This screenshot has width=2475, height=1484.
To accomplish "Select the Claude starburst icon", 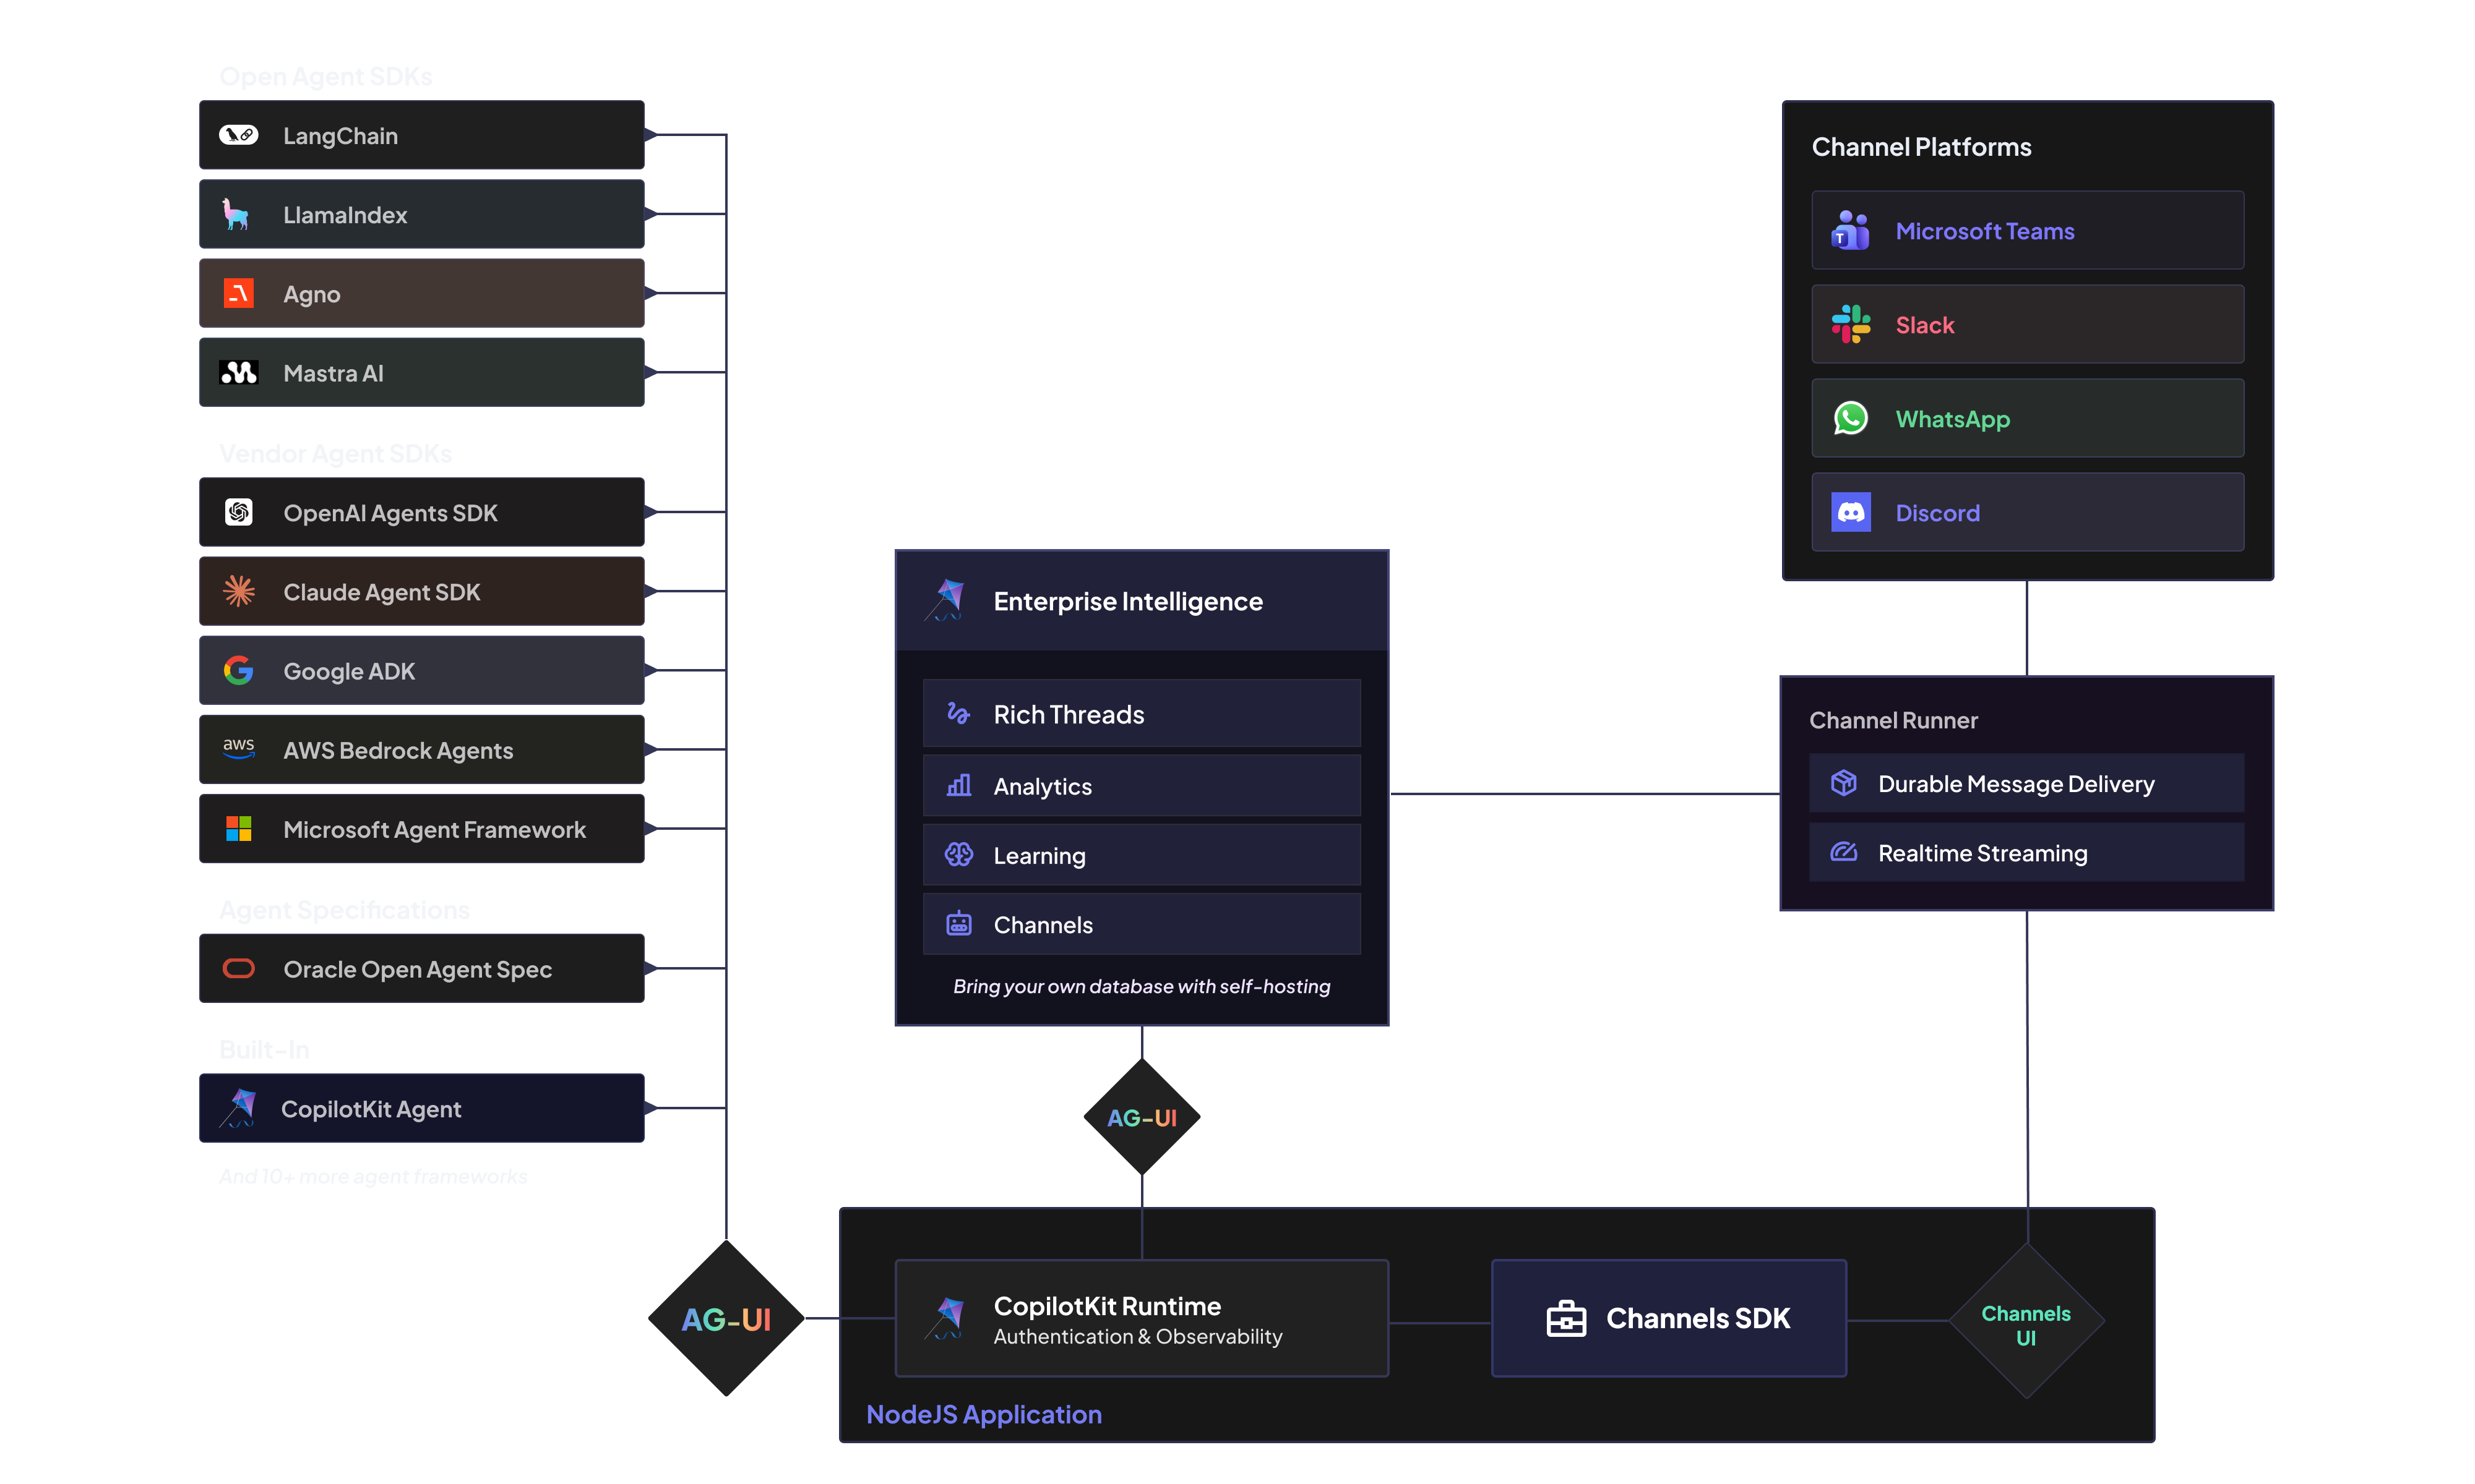I will 238,591.
